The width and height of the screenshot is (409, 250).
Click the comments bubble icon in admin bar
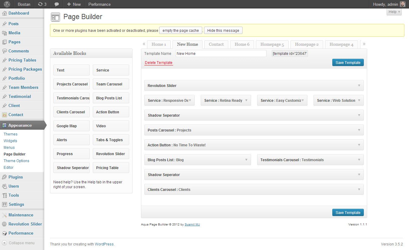point(56,4)
